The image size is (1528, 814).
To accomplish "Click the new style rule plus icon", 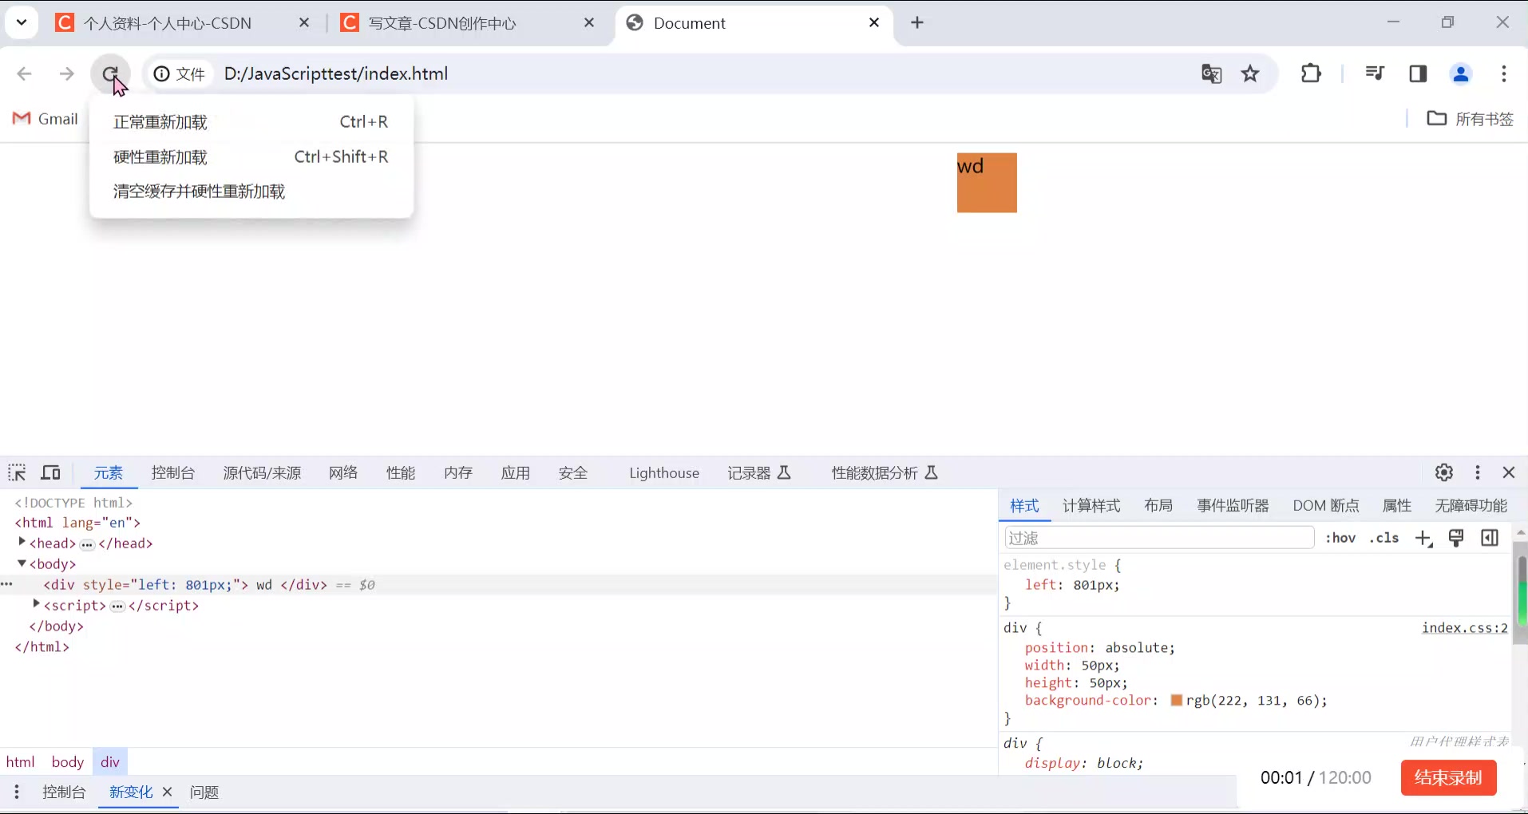I will 1423,539.
